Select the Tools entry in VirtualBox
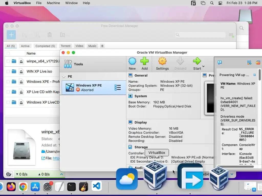Image resolution: width=262 pixels, height=196 pixels. [93, 64]
